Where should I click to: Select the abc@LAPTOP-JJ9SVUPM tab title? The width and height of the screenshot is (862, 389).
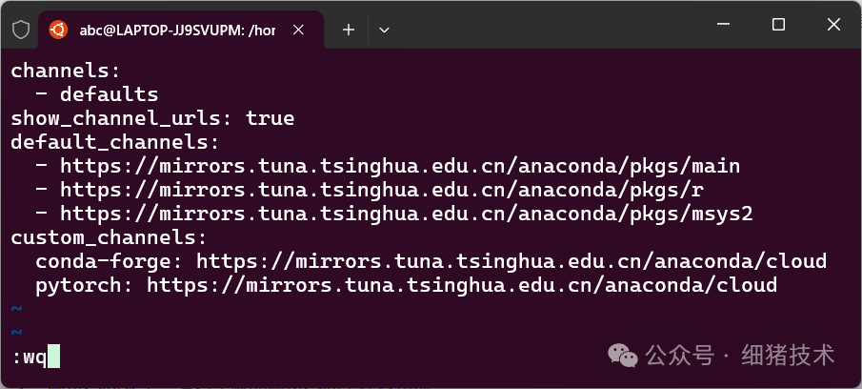[177, 31]
